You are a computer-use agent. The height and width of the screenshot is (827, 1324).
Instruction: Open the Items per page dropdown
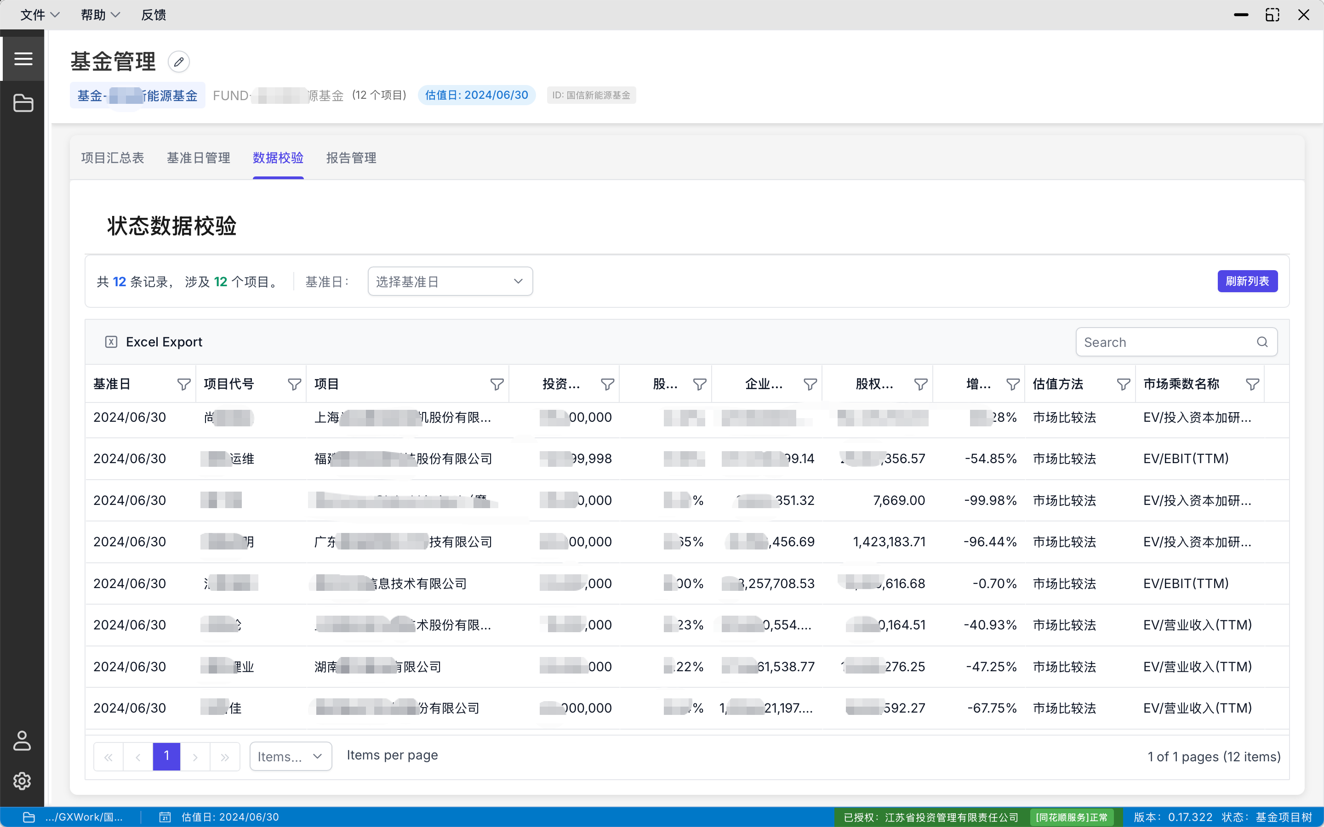(x=291, y=756)
